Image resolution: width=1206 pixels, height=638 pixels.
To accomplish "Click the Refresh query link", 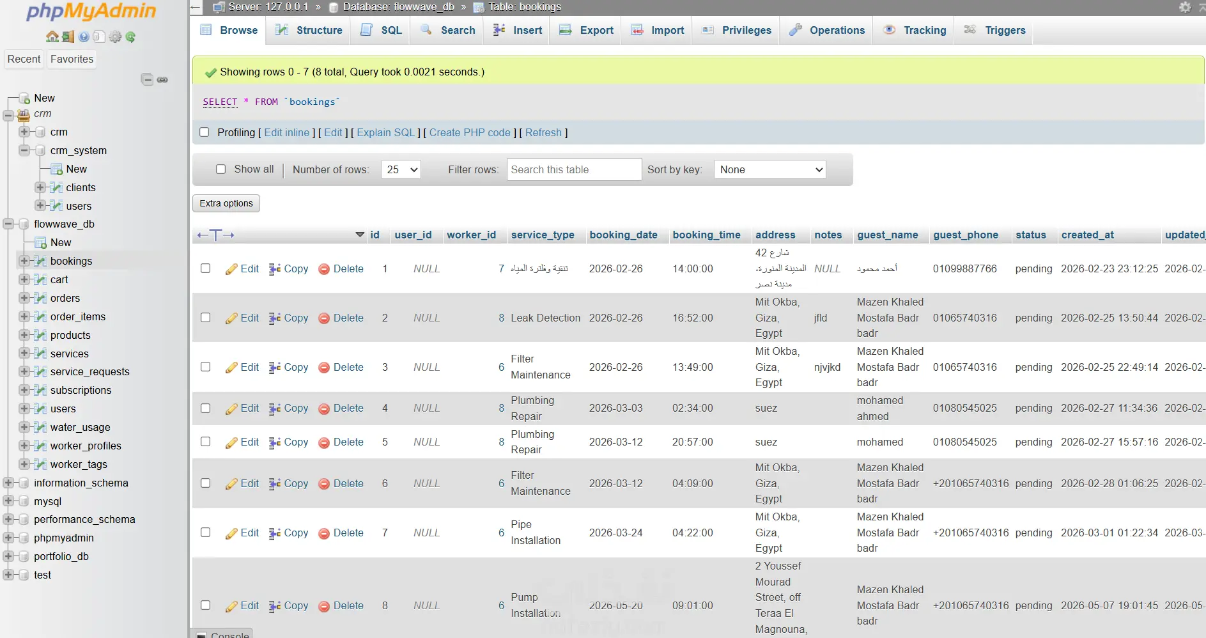I will [543, 133].
